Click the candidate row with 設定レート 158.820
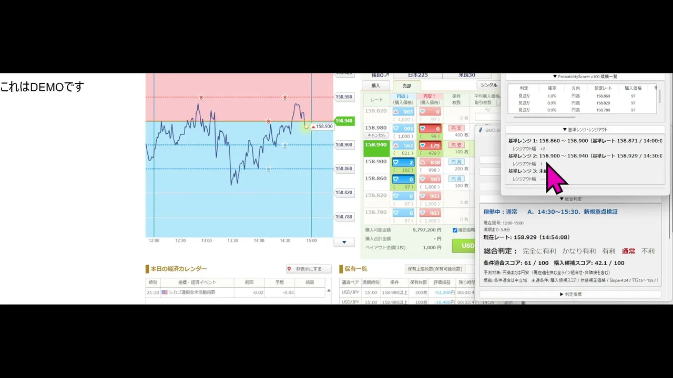673x378 pixels. point(581,103)
